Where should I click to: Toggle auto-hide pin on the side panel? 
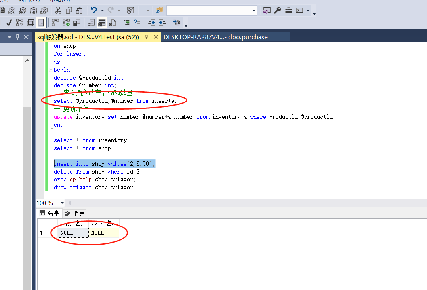(x=17, y=37)
